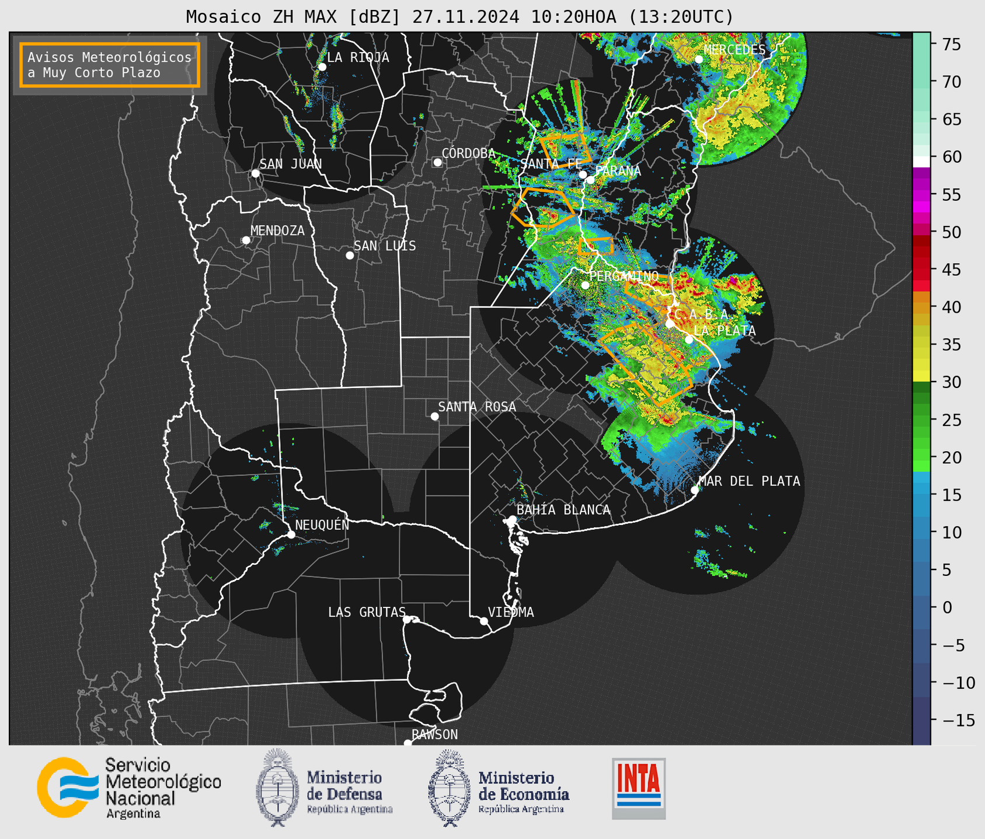
Task: Click the orange warning polygon southwest of Santa Fe
Action: [x=544, y=207]
